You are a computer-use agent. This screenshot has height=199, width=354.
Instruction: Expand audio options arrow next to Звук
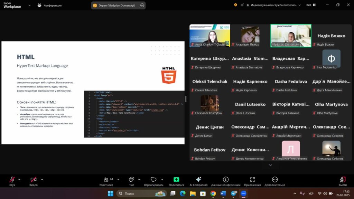pos(19,180)
